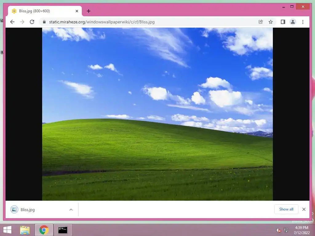Viewport: 315px width, 236px height.
Task: Click the URL in the address bar
Action: (x=102, y=22)
